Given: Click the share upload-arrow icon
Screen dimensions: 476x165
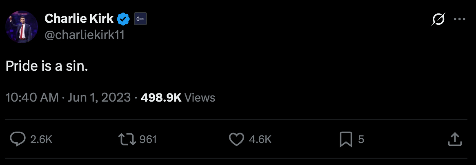Looking at the screenshot, I should pyautogui.click(x=455, y=139).
